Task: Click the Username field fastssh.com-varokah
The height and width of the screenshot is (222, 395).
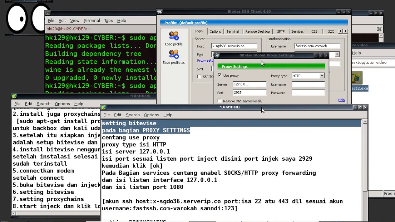Action: pos(317,46)
